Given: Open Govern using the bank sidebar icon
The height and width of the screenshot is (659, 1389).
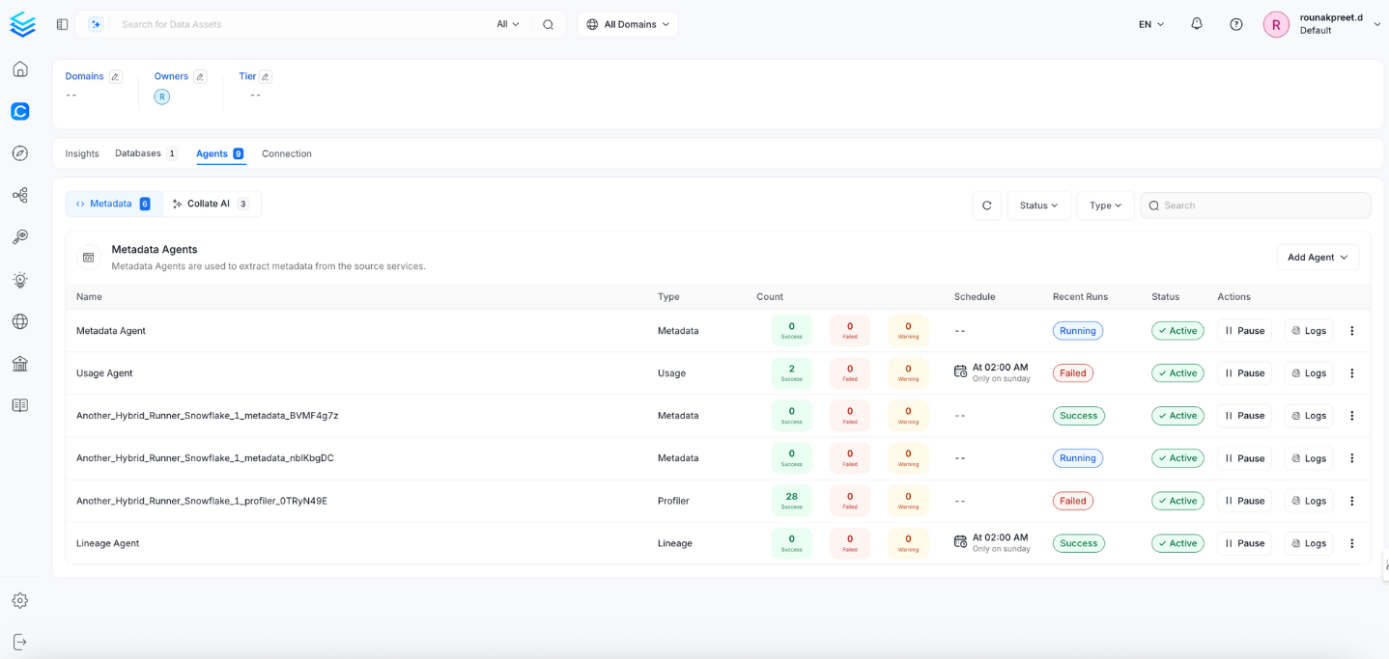Looking at the screenshot, I should click(x=19, y=364).
